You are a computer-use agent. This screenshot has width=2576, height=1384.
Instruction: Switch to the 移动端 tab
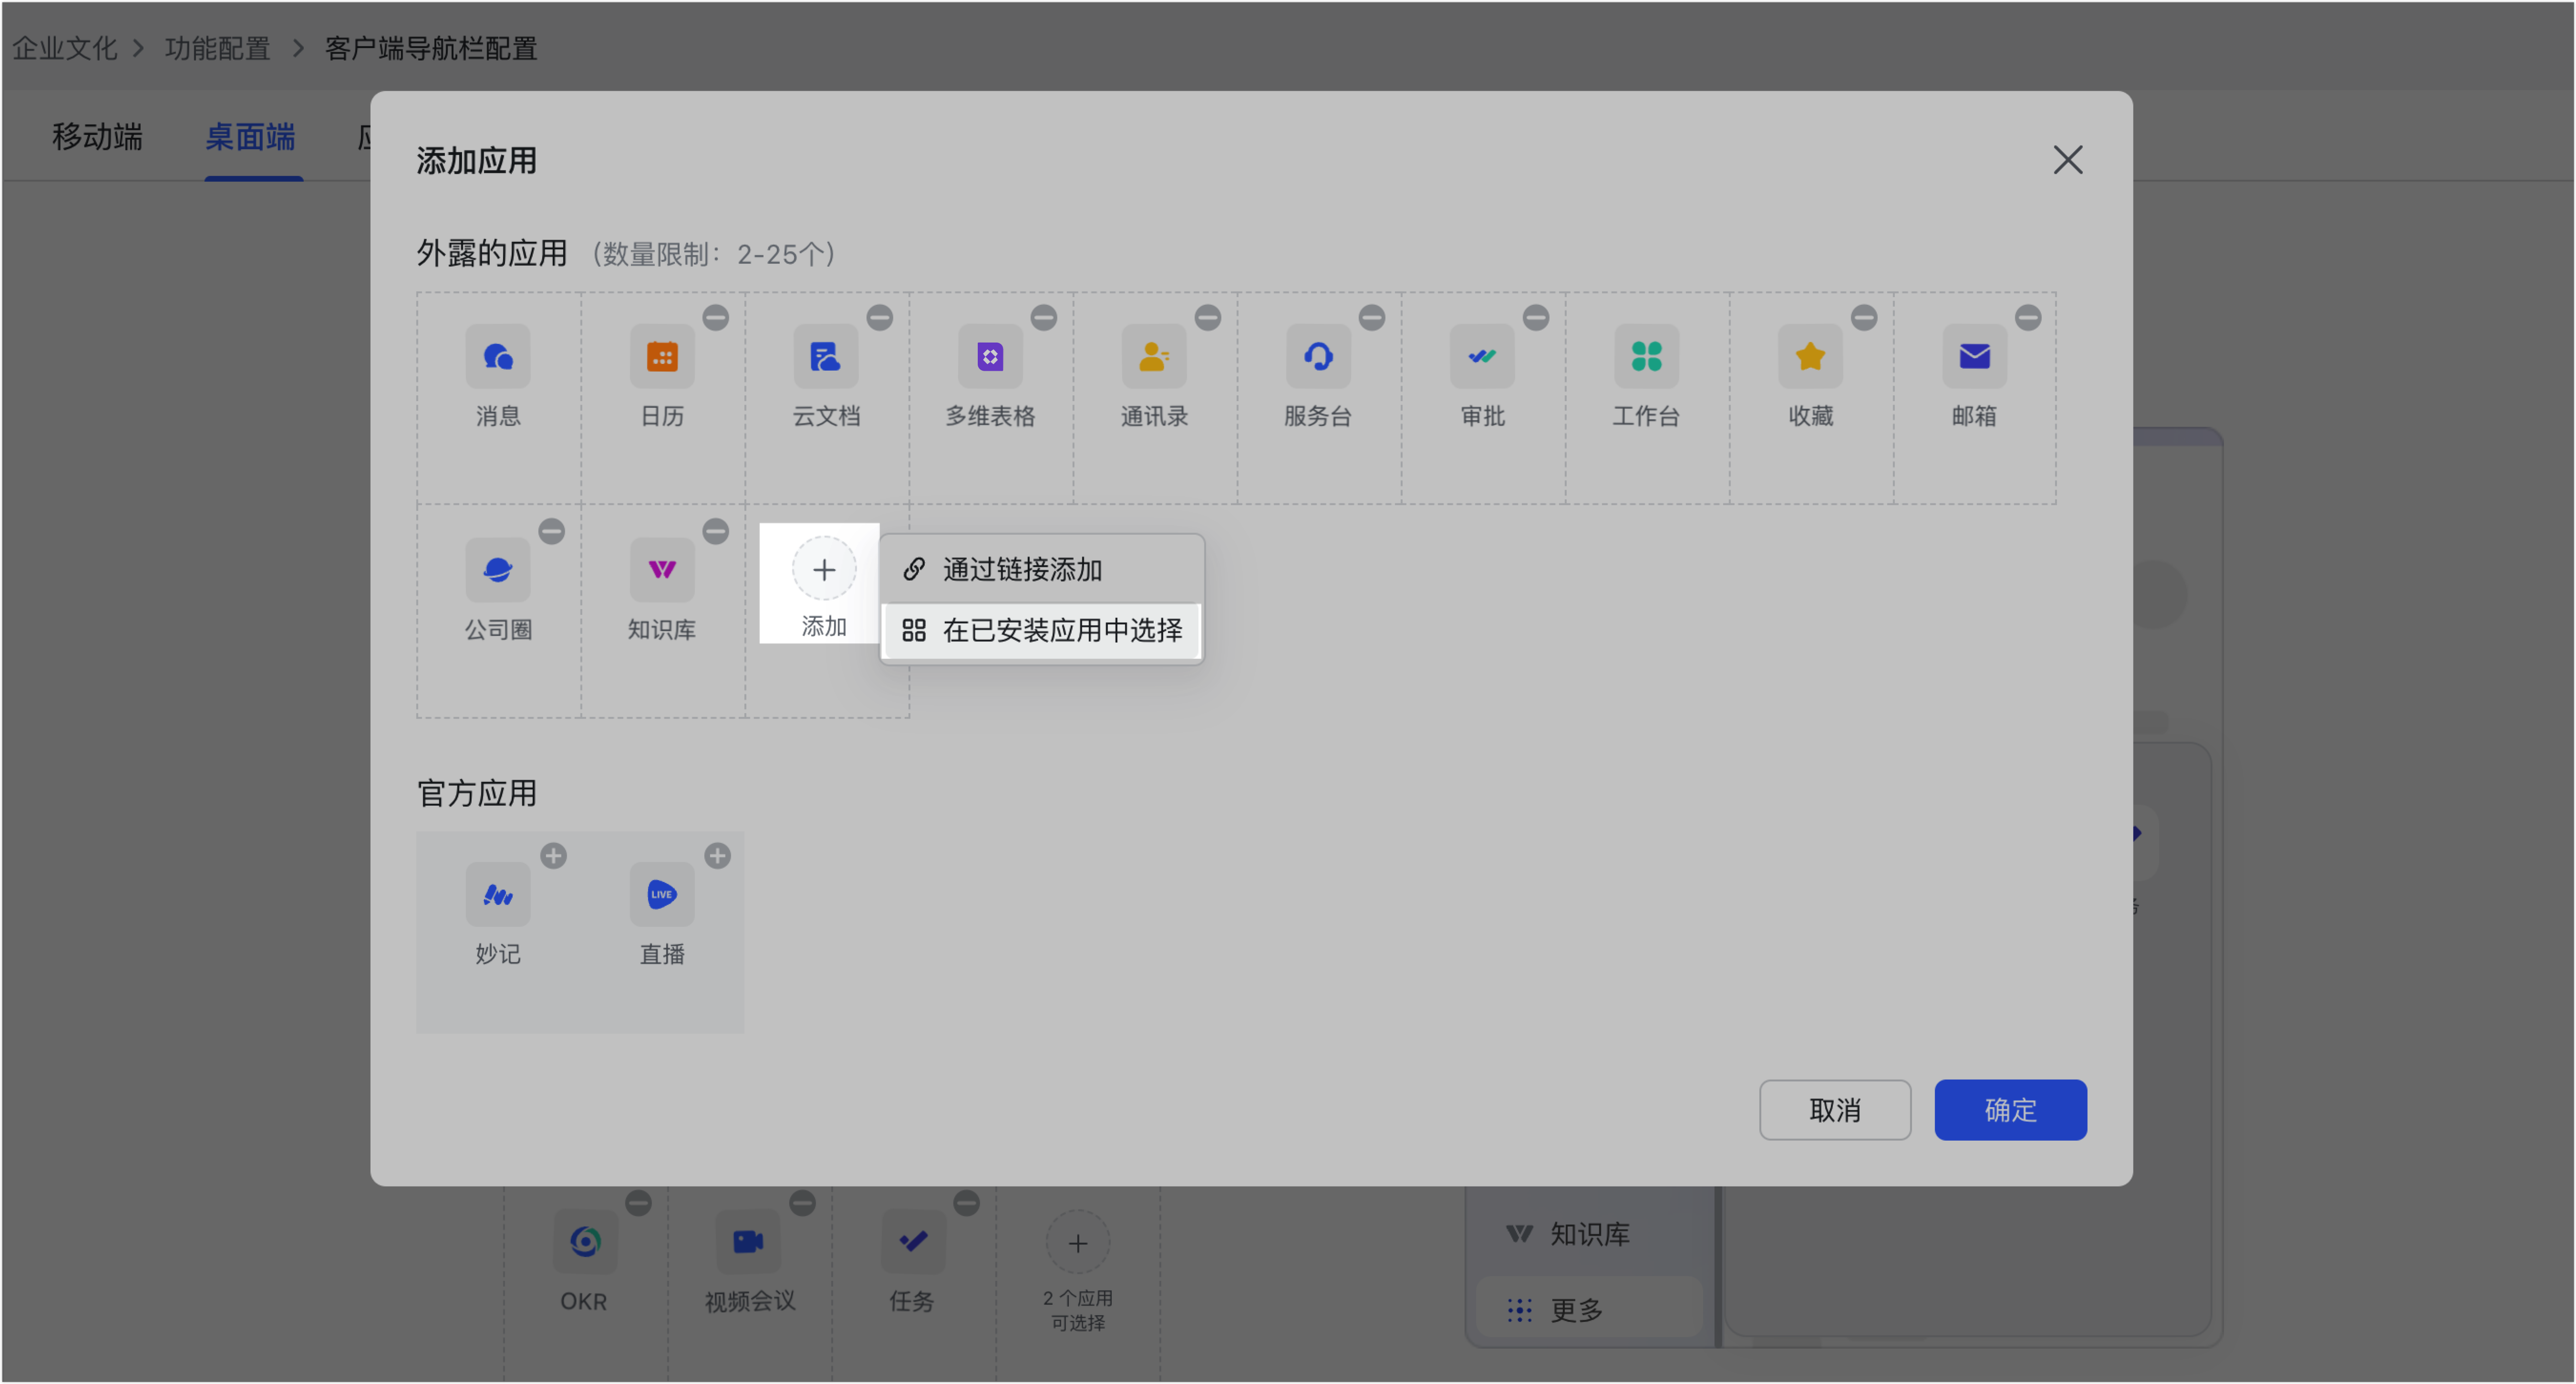coord(97,136)
